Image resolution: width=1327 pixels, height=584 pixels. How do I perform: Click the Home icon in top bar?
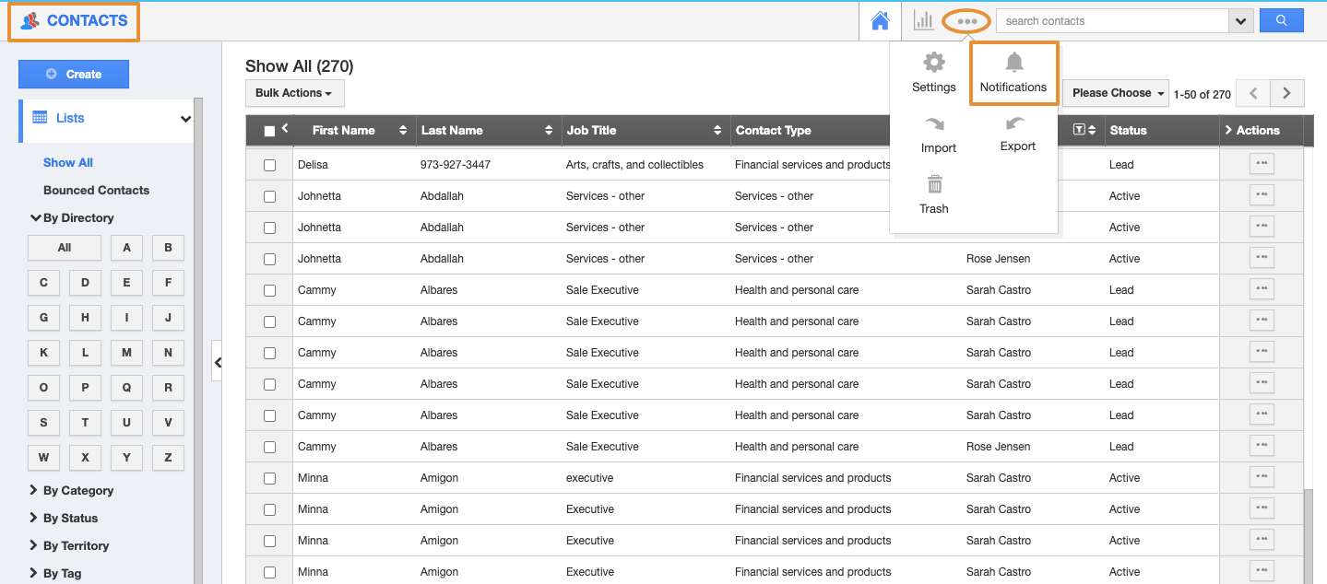[x=880, y=20]
